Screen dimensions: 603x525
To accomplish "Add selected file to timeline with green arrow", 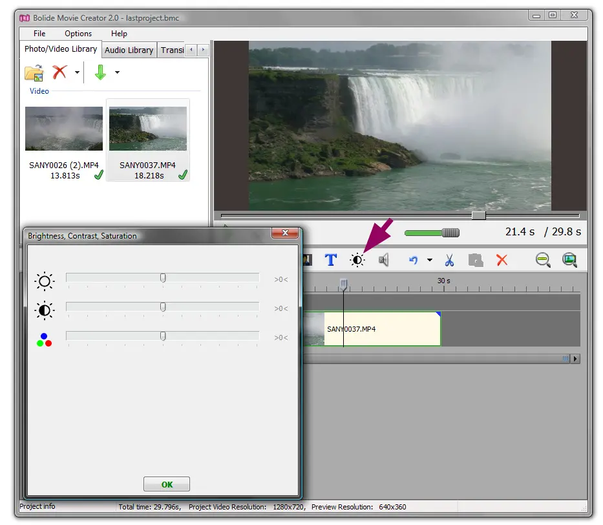I will [100, 72].
